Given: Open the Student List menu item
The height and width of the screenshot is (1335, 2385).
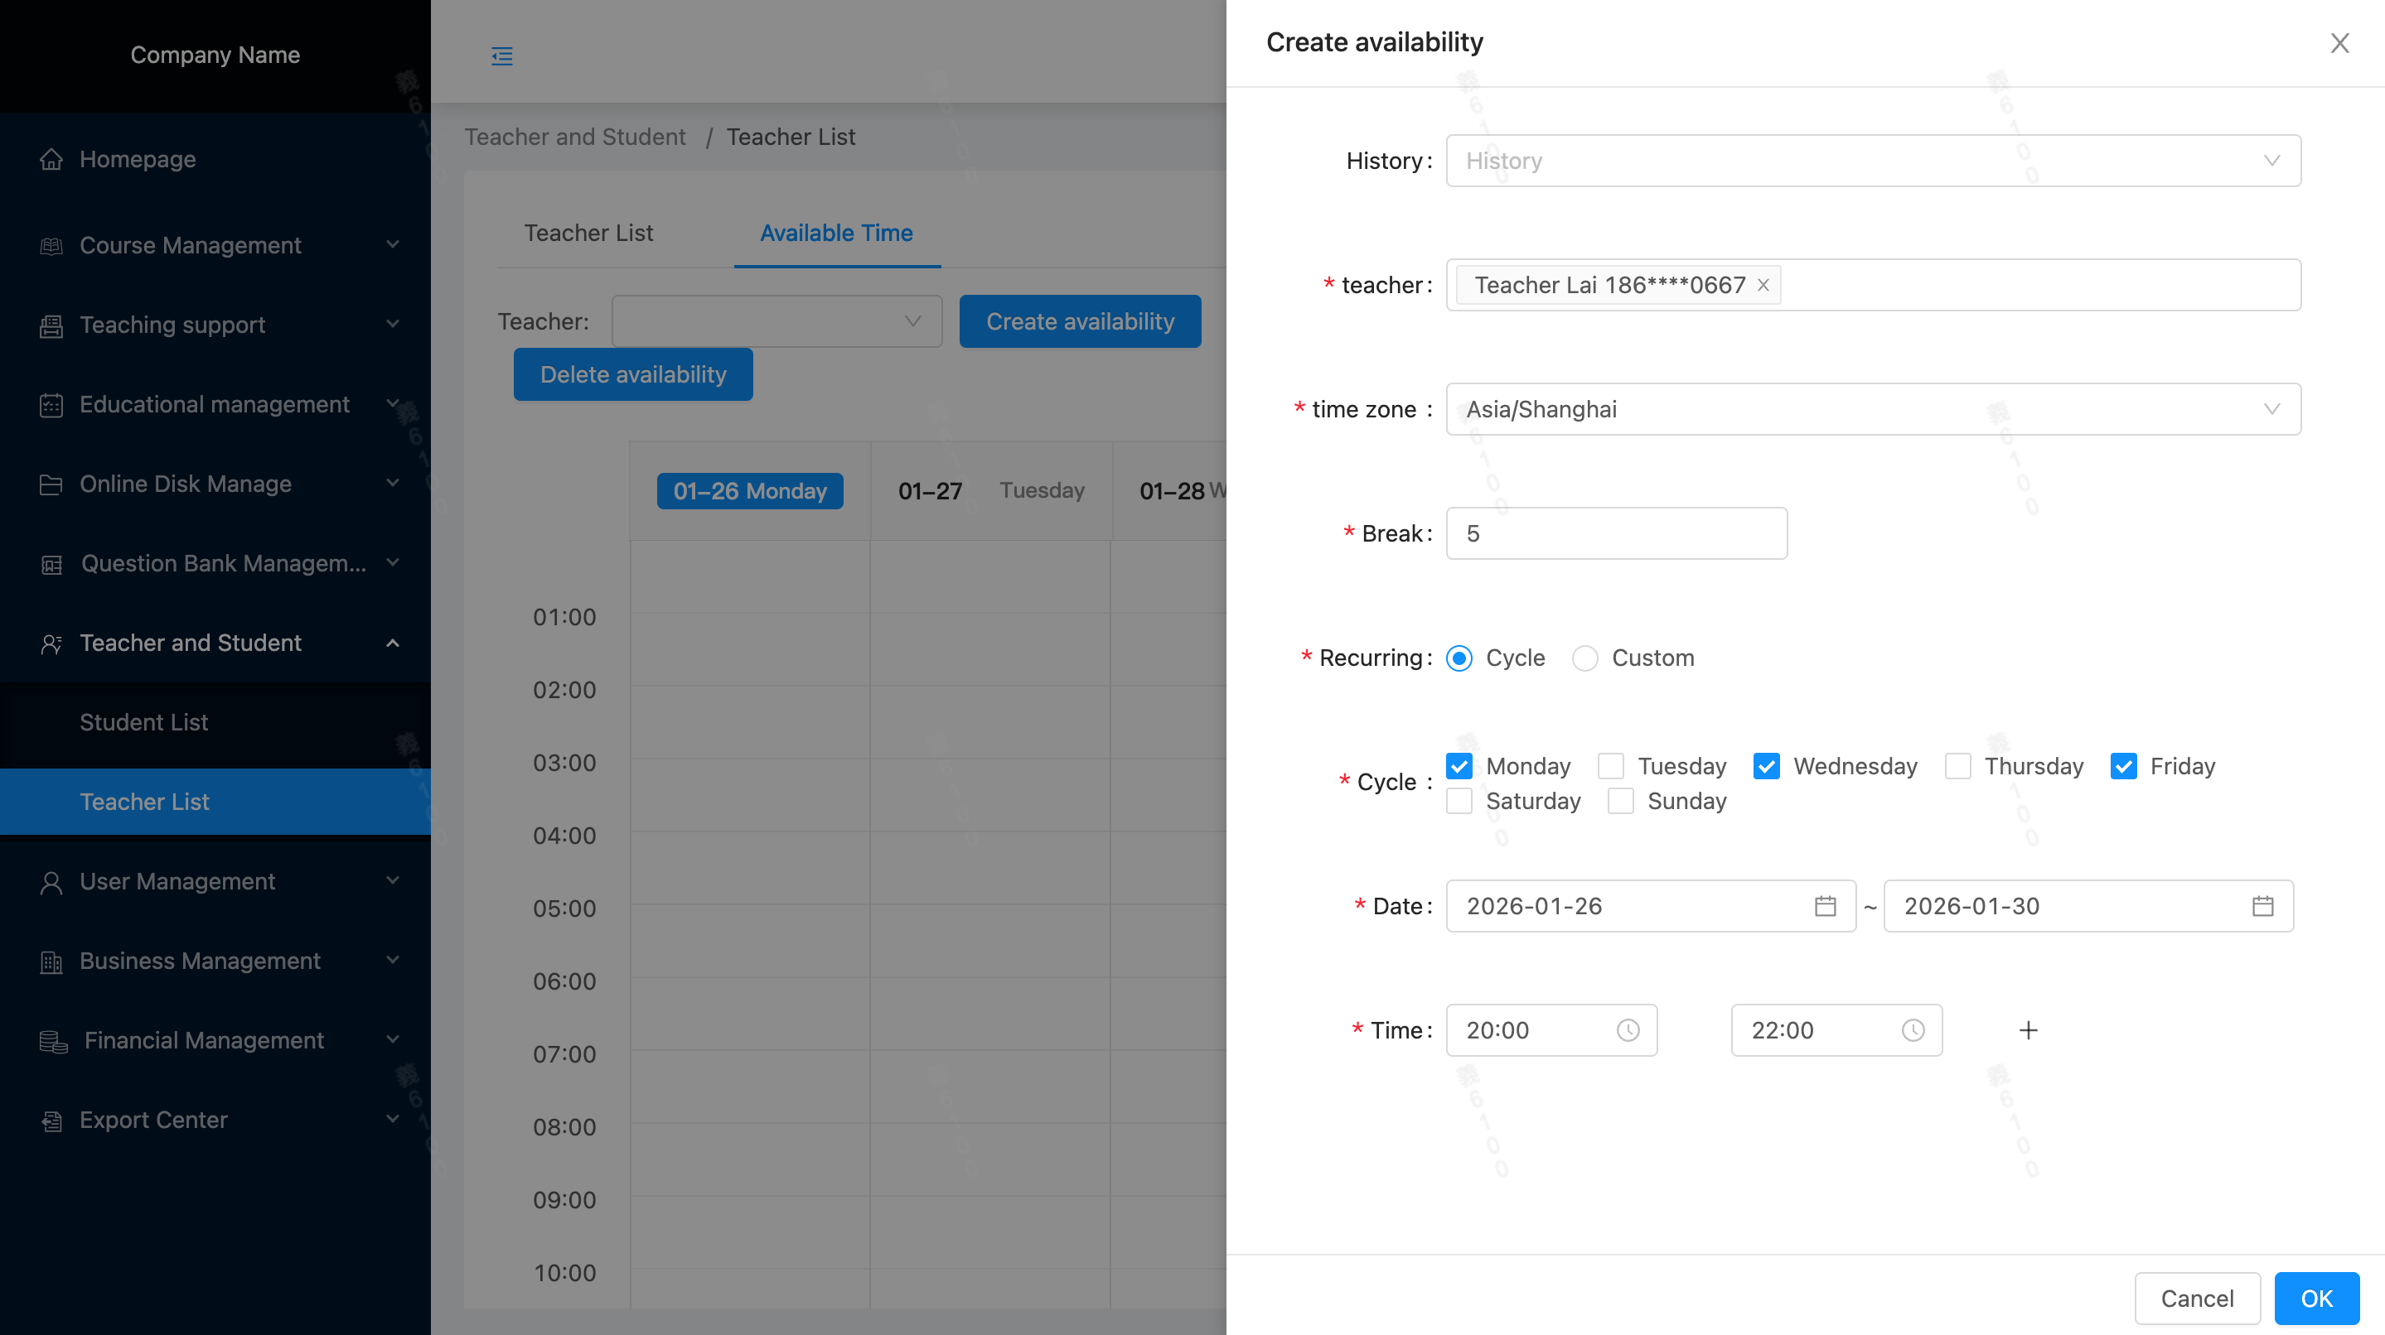Looking at the screenshot, I should [143, 722].
